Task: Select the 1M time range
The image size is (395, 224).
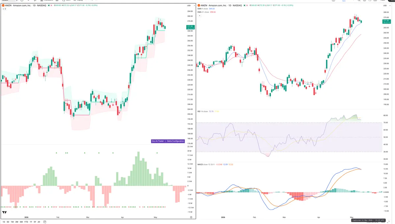Action: (12, 222)
